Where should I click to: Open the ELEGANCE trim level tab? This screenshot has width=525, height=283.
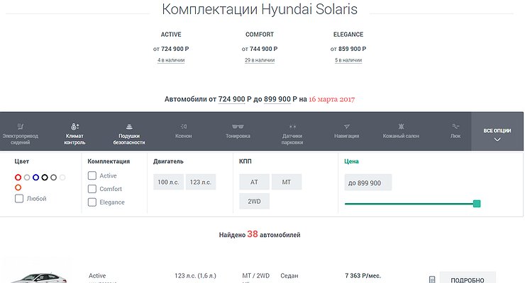348,35
